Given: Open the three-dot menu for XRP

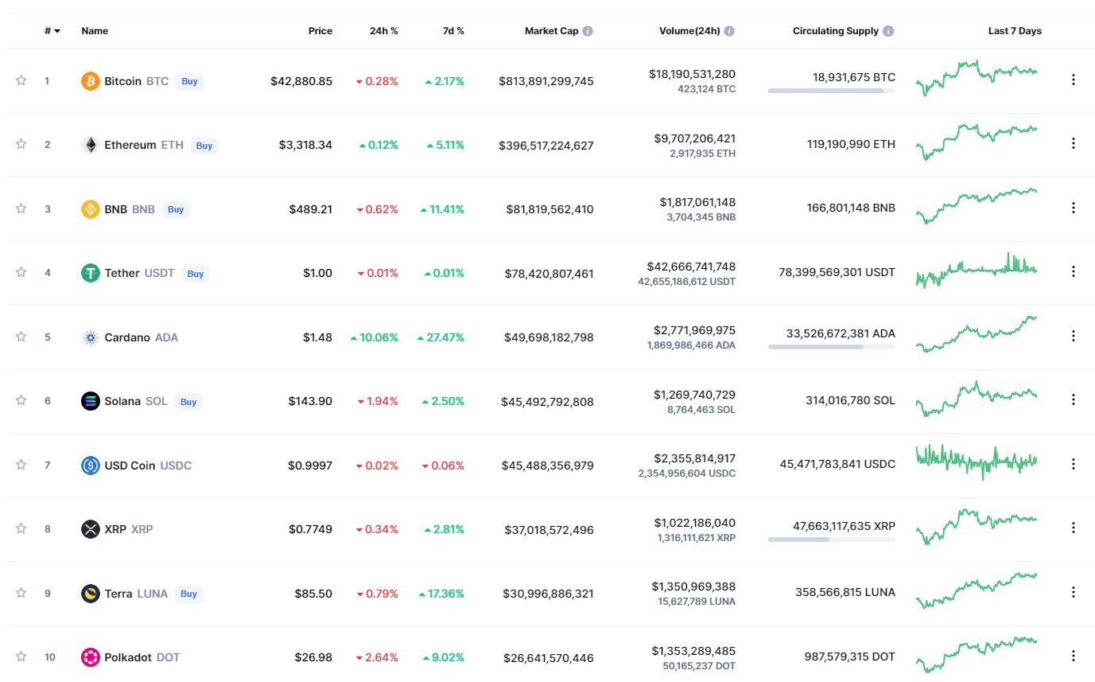Looking at the screenshot, I should [1074, 528].
